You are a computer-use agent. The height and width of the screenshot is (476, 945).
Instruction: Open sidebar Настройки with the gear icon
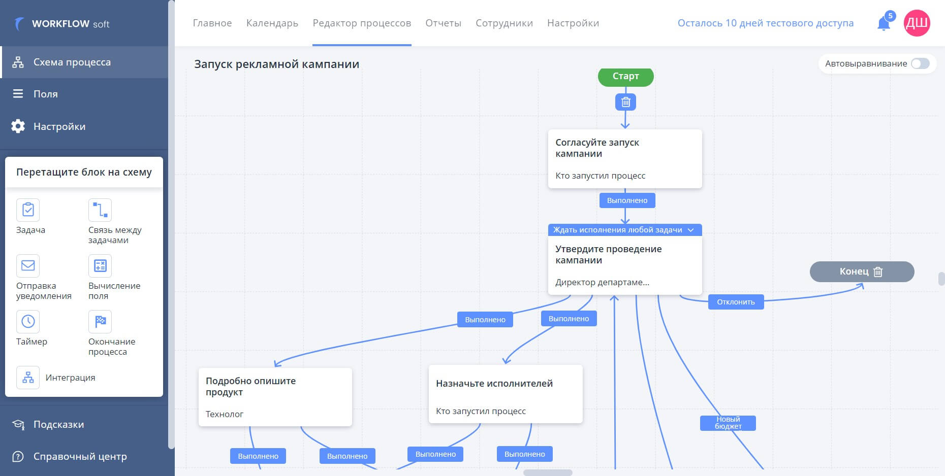point(84,126)
